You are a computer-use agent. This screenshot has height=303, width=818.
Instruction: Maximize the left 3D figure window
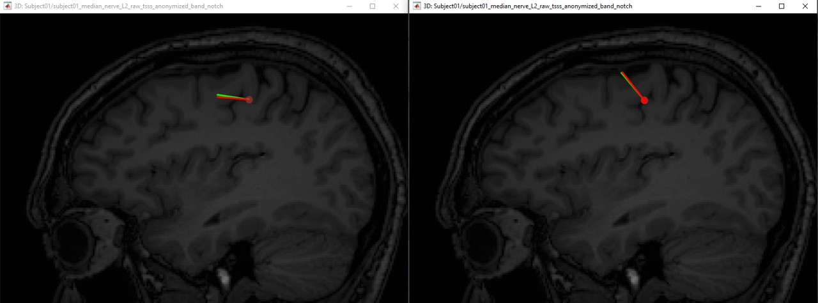coord(373,6)
